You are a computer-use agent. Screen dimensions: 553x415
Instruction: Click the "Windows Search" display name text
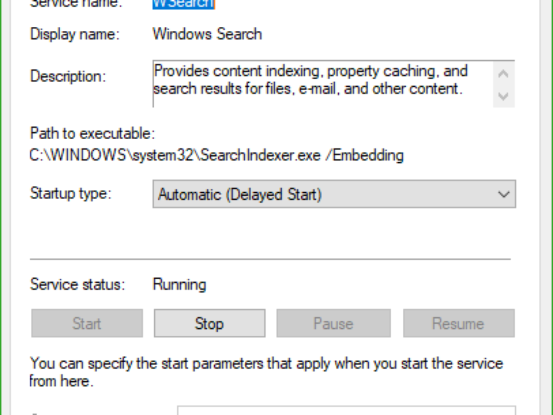207,34
